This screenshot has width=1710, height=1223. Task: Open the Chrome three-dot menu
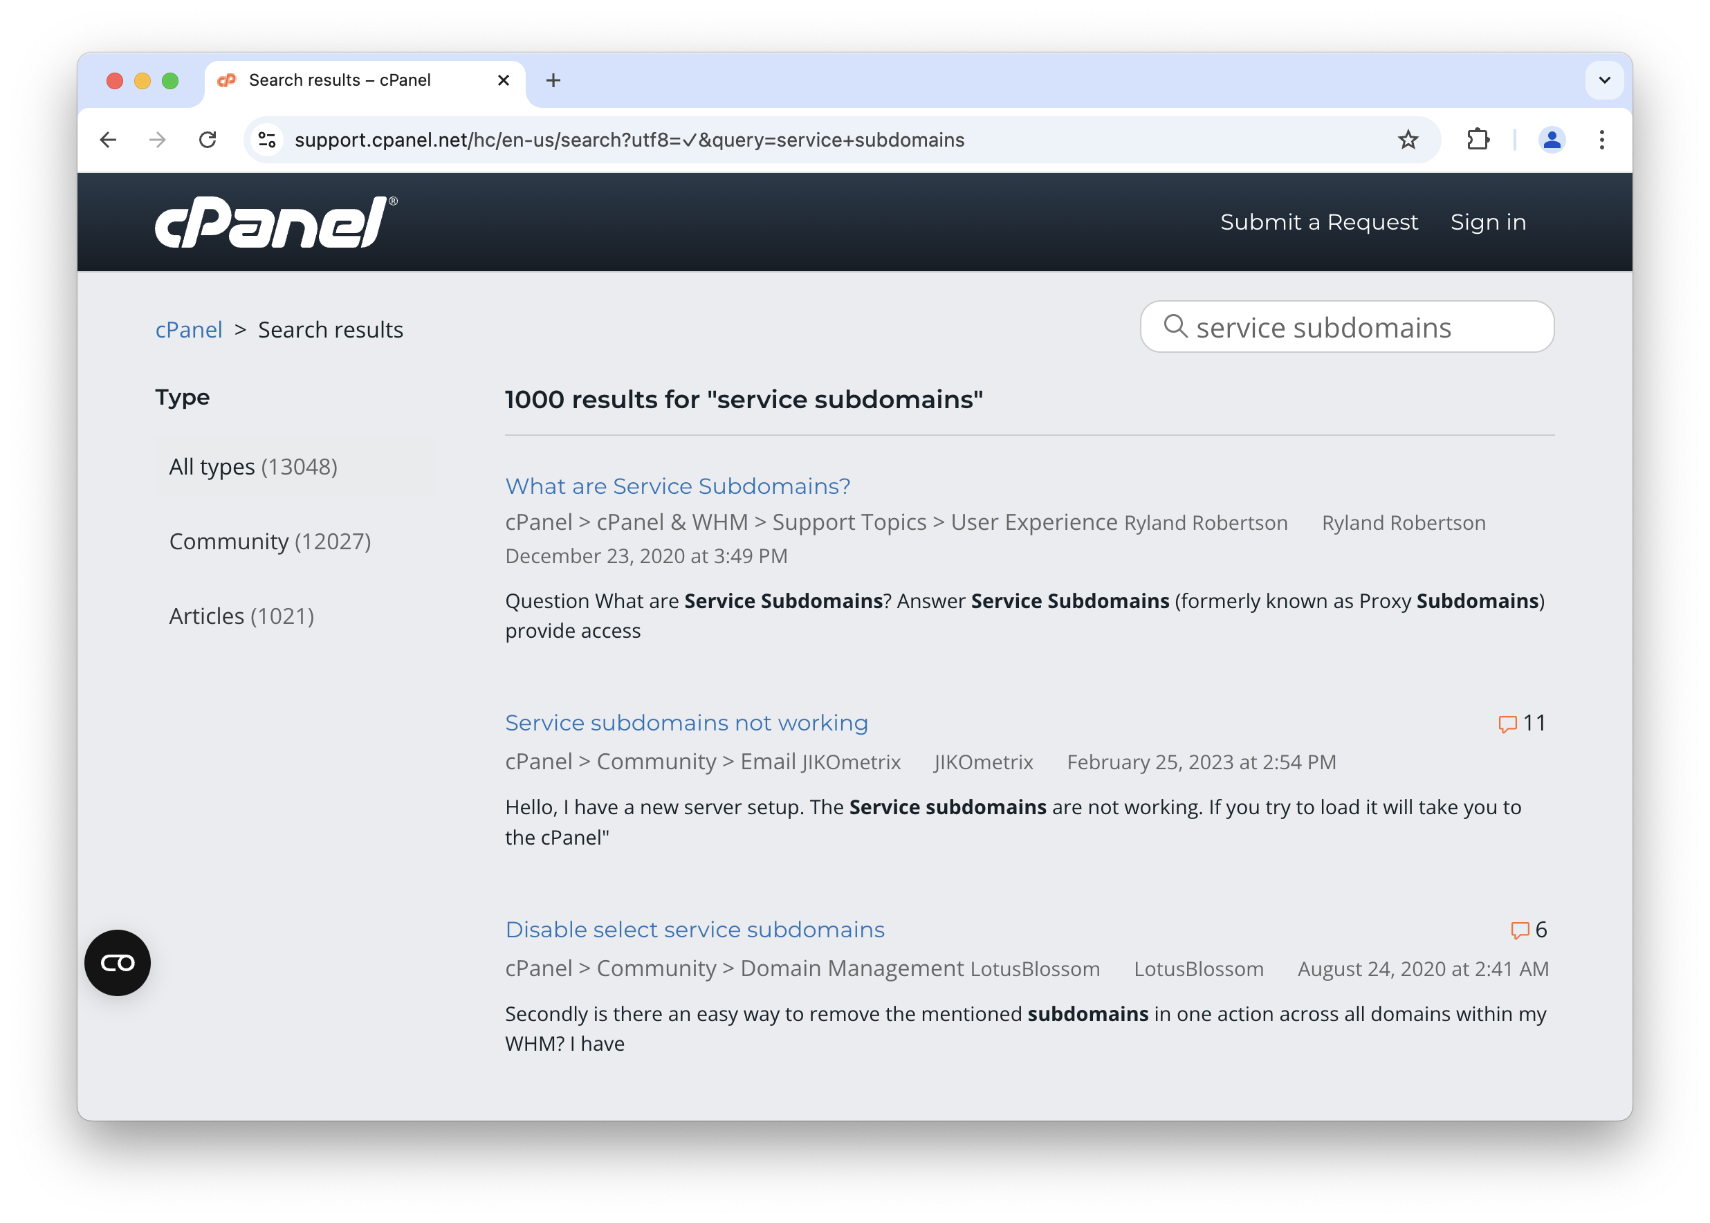tap(1601, 140)
